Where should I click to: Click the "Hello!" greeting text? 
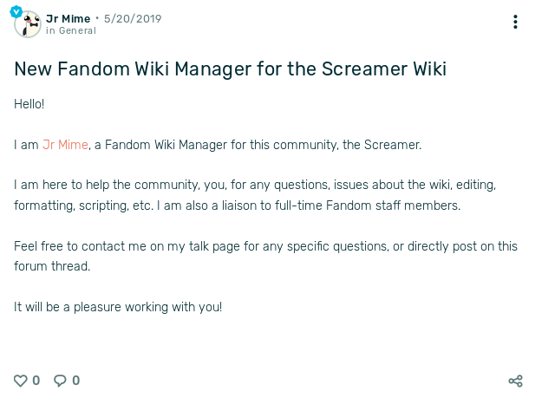[29, 104]
